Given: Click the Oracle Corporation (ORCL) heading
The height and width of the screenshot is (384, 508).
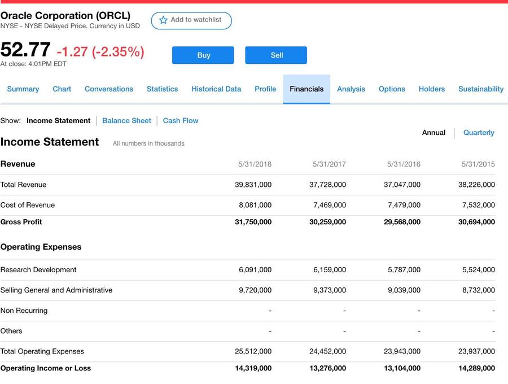Looking at the screenshot, I should point(65,15).
